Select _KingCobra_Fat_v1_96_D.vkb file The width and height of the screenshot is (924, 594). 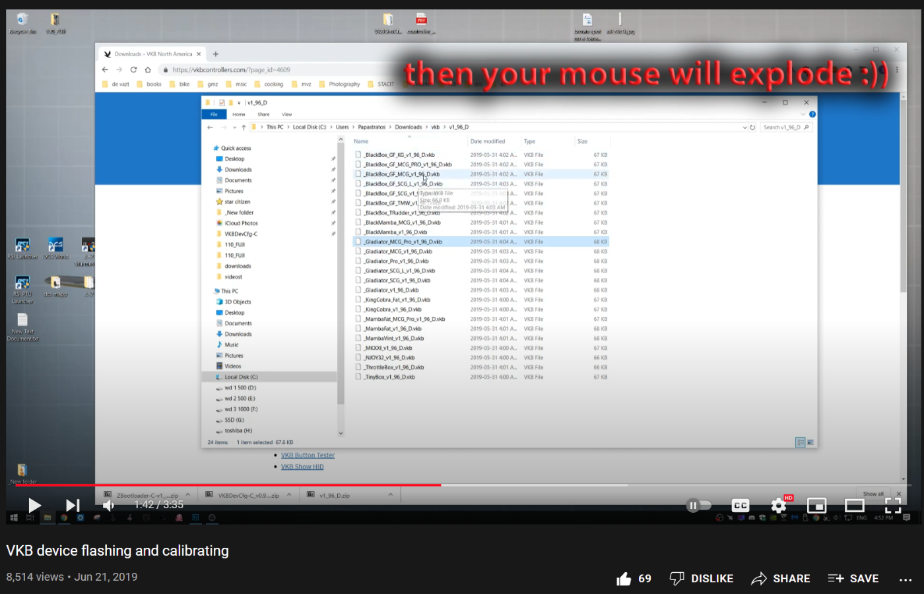tap(397, 300)
